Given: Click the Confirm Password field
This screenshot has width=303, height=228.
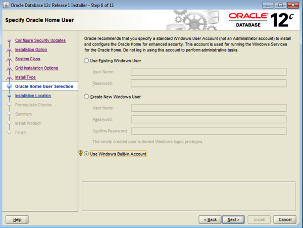Looking at the screenshot, I should tap(209, 131).
